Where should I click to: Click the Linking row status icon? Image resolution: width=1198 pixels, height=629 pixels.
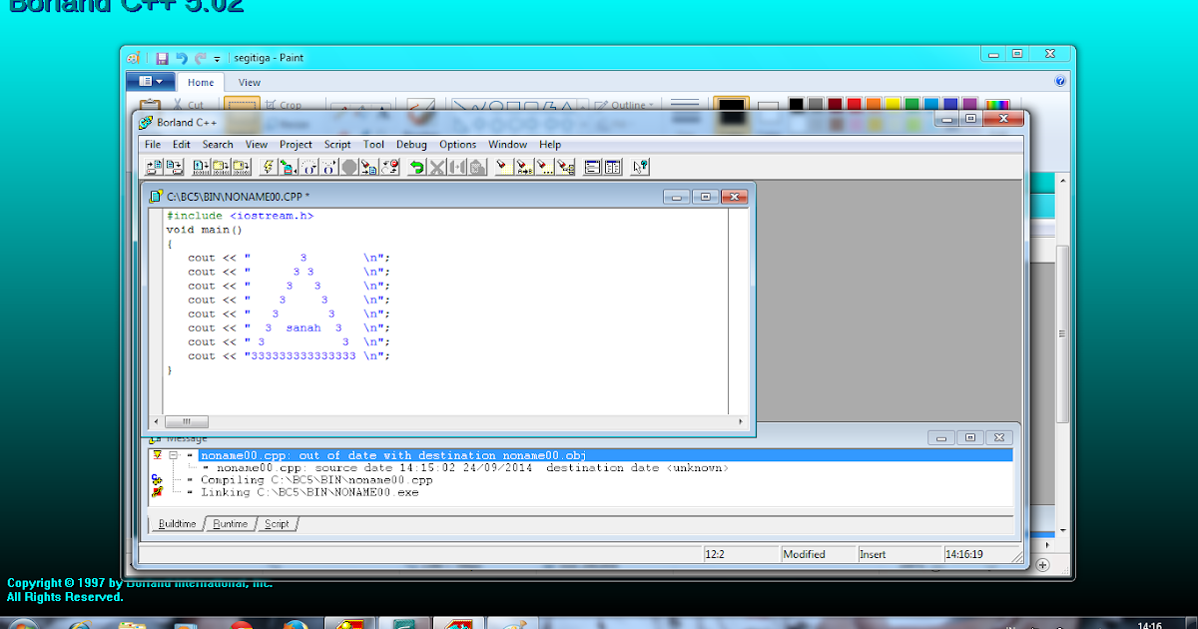click(157, 492)
